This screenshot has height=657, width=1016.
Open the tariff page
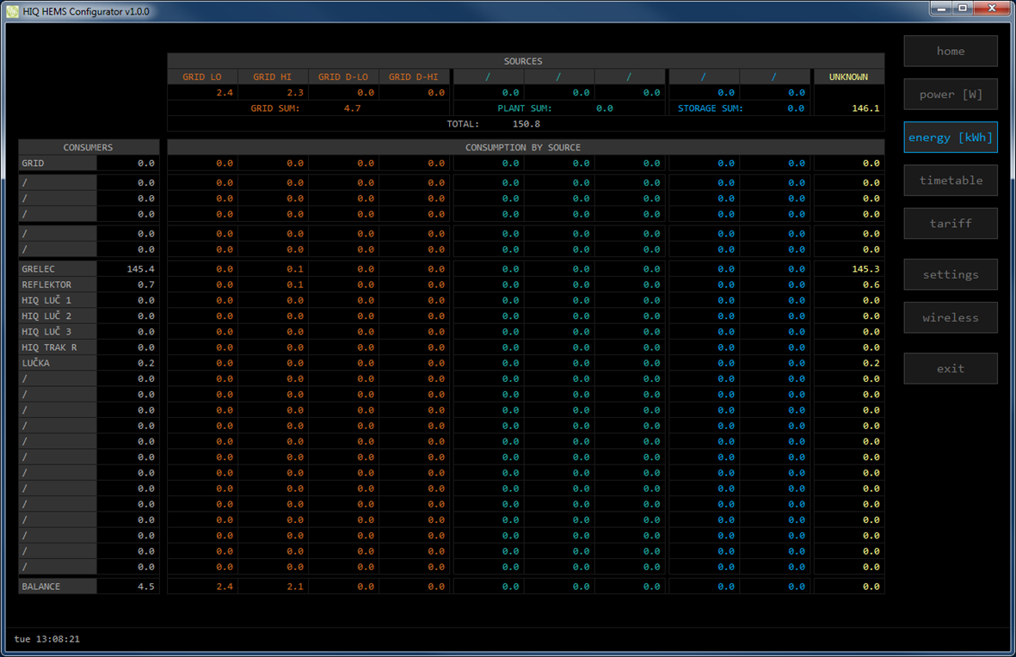950,224
